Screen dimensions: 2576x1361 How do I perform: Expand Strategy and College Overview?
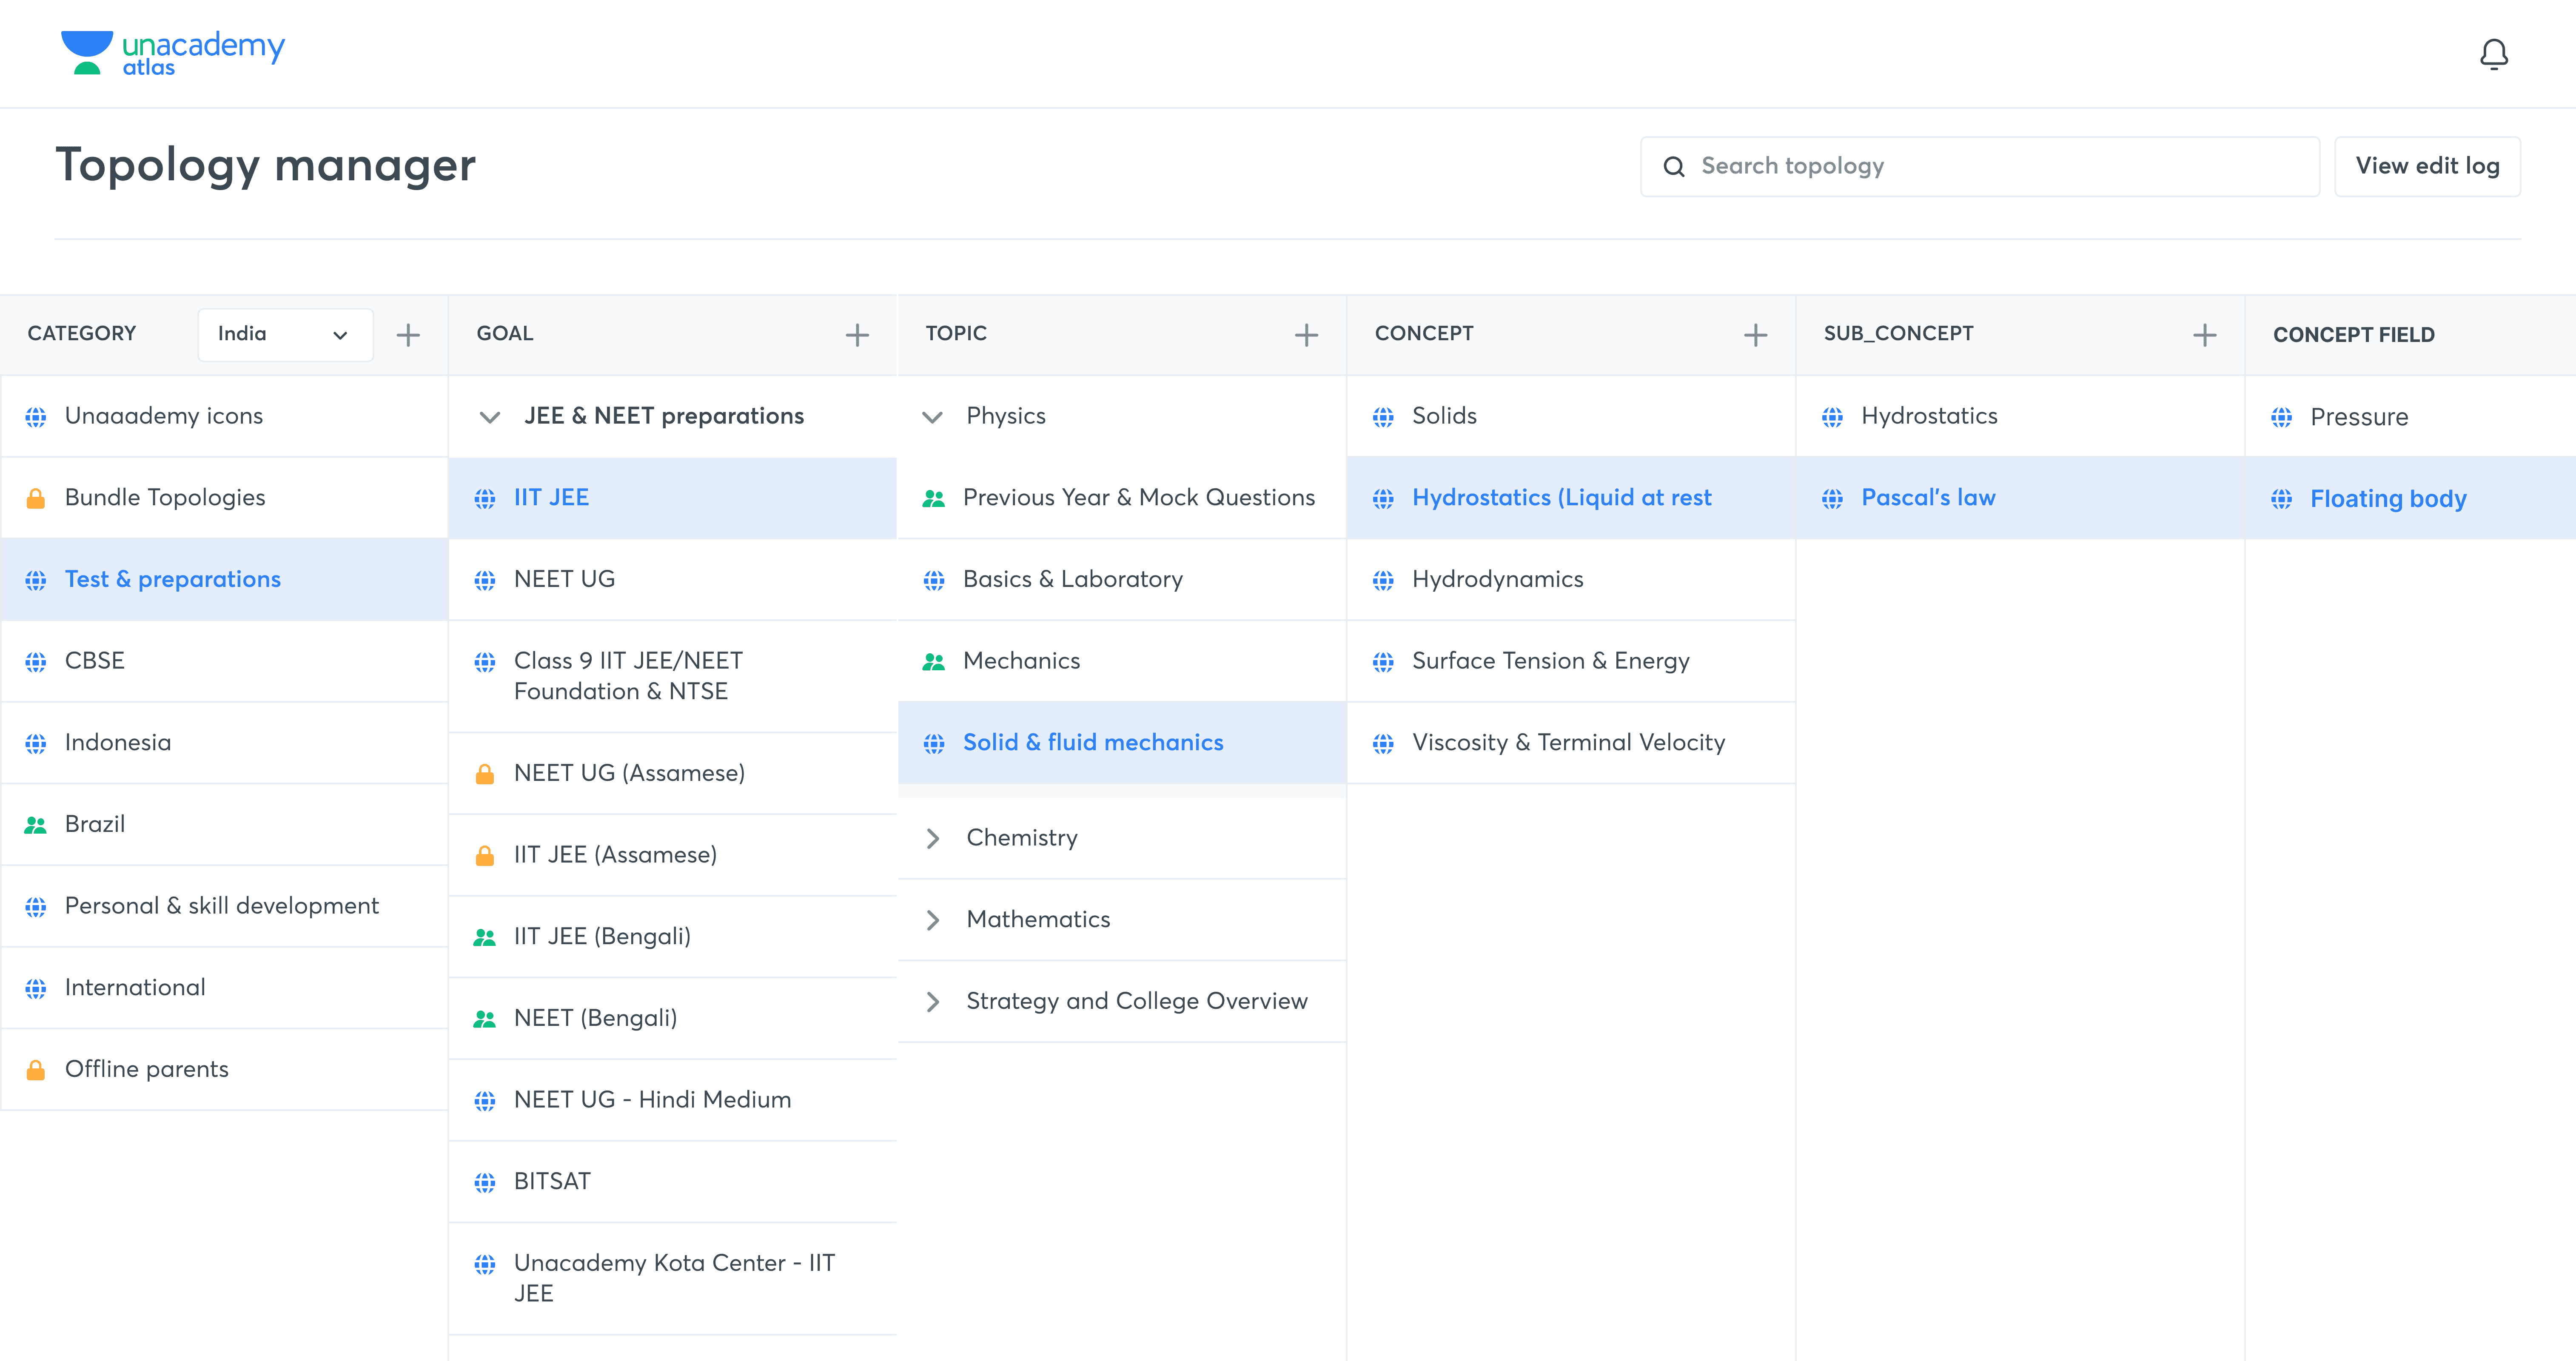pyautogui.click(x=932, y=1002)
